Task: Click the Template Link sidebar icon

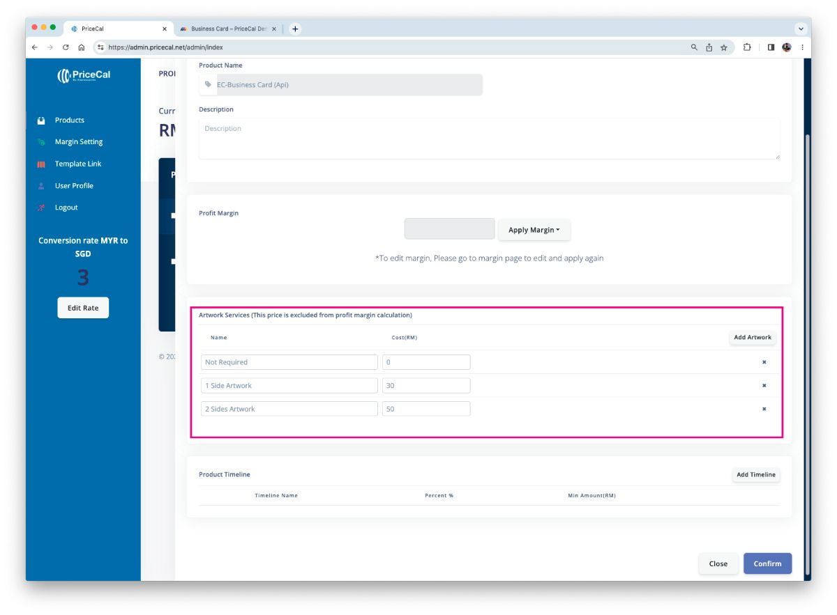Action: pos(41,164)
